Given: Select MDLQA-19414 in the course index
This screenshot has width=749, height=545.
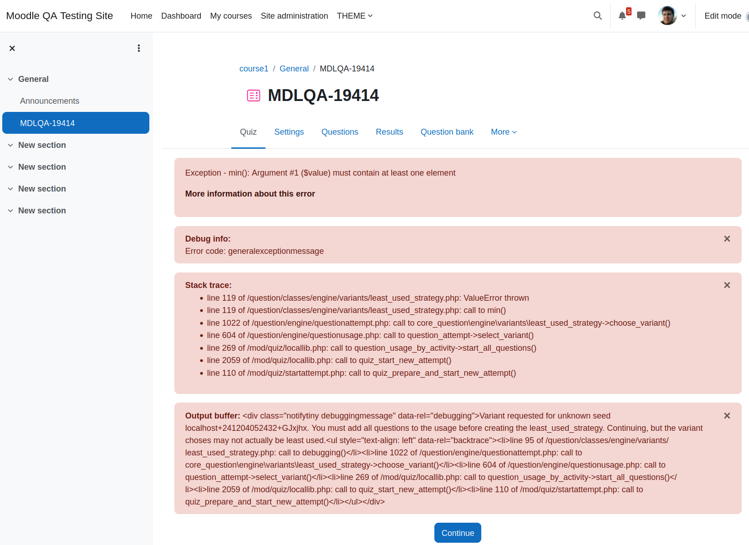Looking at the screenshot, I should point(76,123).
